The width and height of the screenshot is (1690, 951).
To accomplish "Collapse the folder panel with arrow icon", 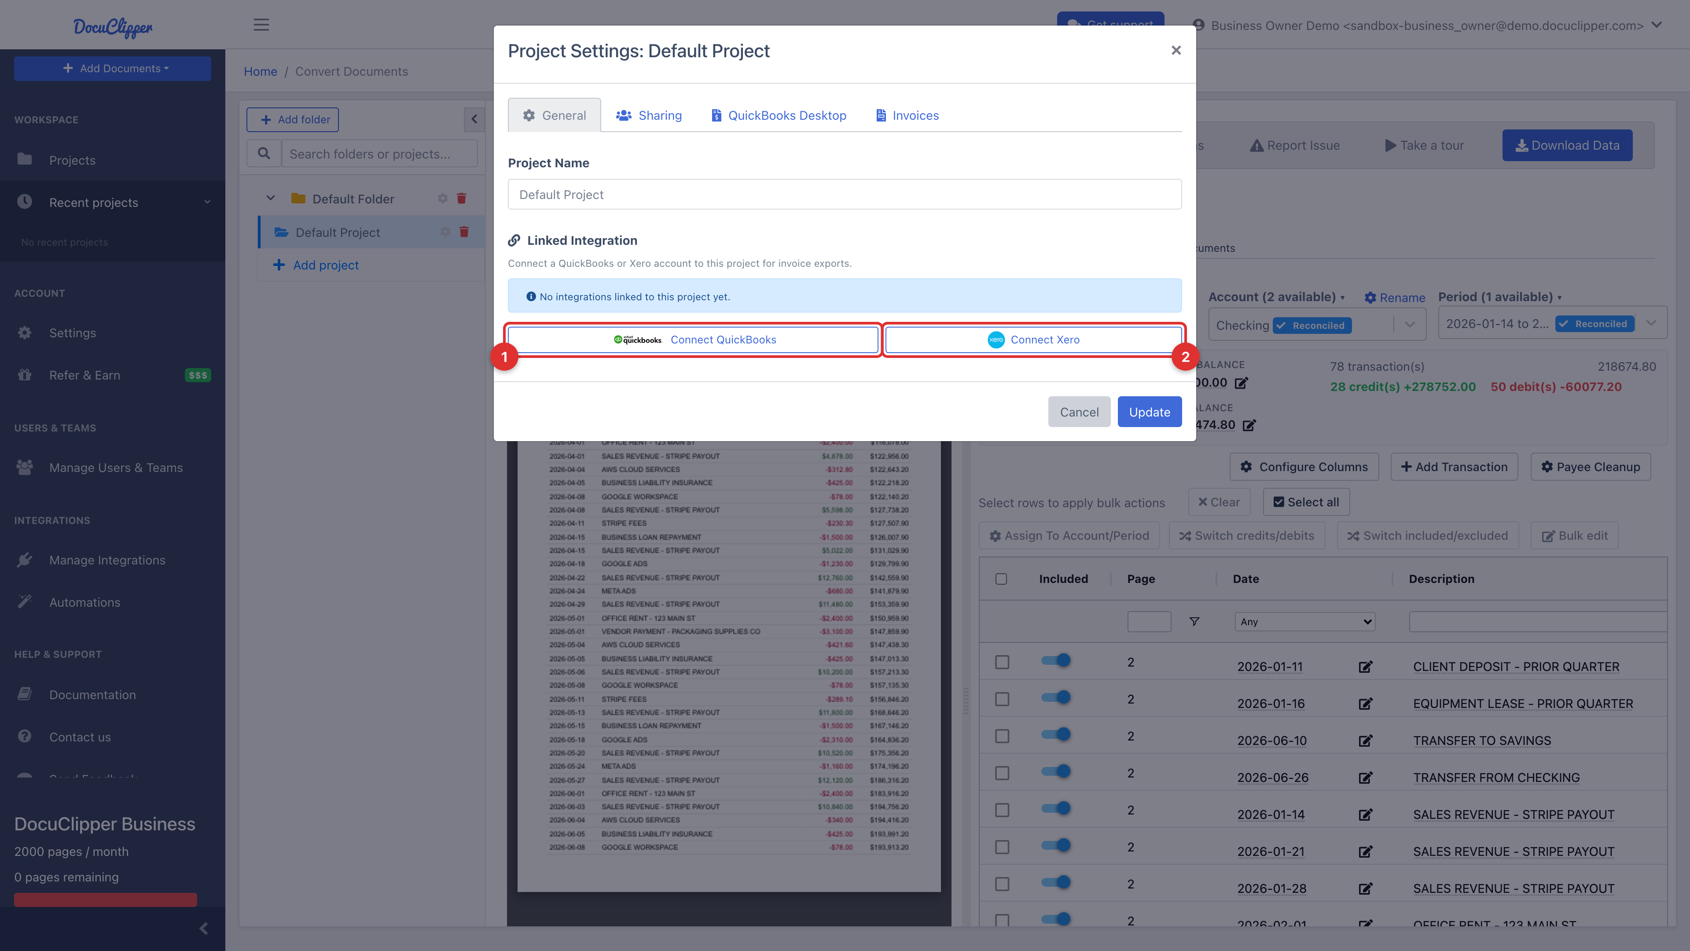I will coord(474,119).
